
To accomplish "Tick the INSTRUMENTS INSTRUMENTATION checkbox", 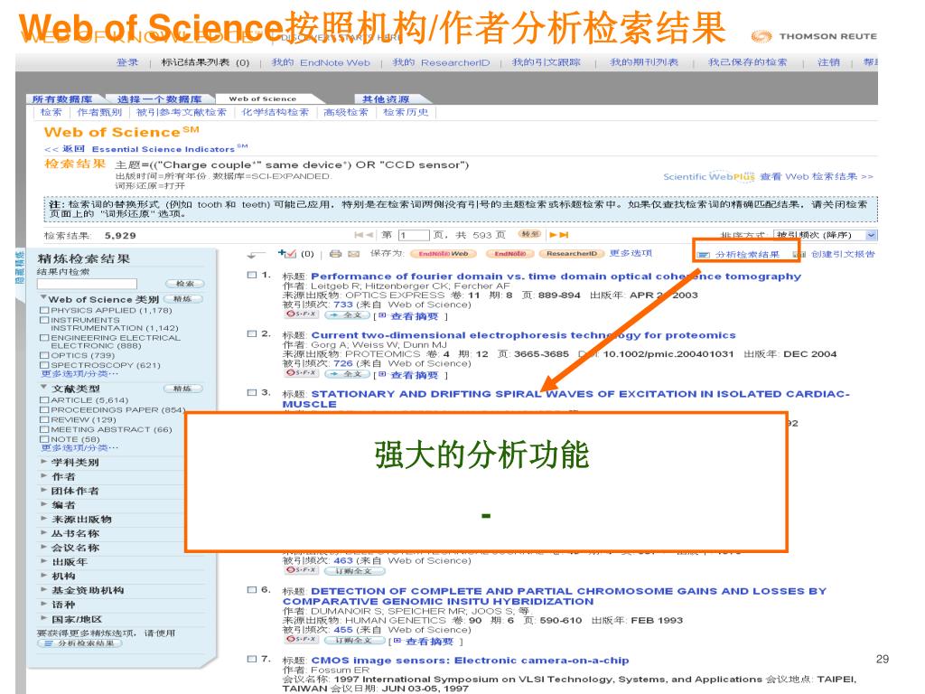I will (43, 320).
